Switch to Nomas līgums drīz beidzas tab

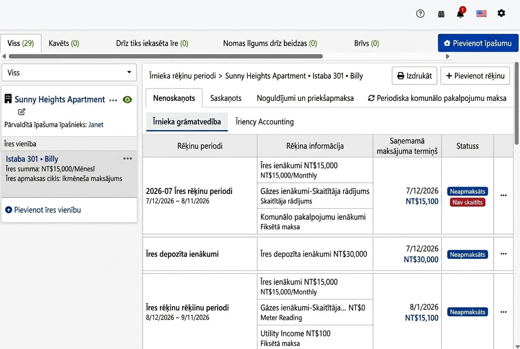point(270,43)
